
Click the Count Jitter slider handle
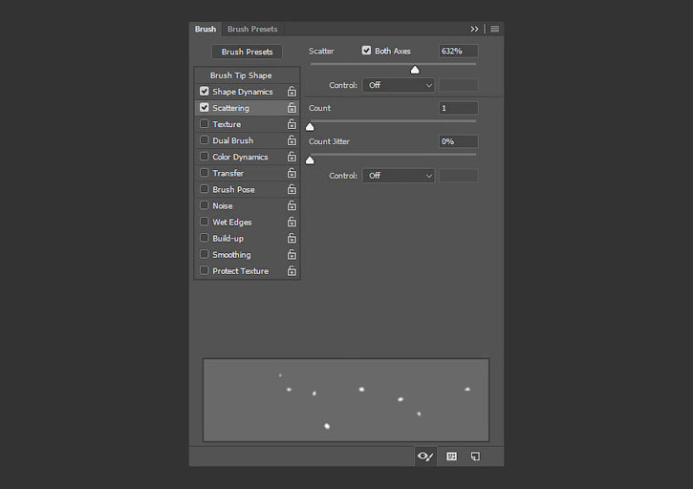coord(310,159)
